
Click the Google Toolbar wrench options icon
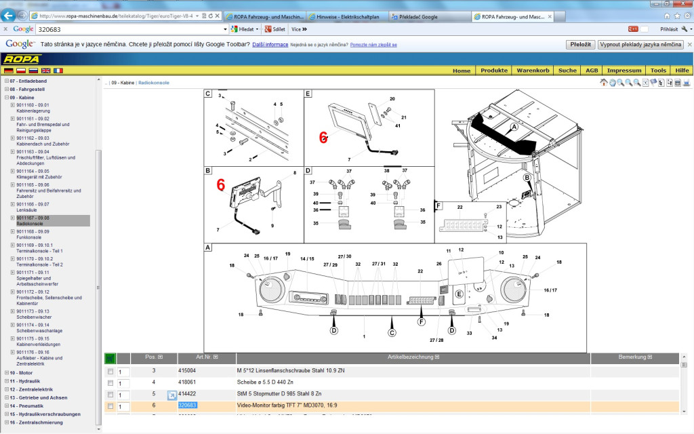point(685,29)
